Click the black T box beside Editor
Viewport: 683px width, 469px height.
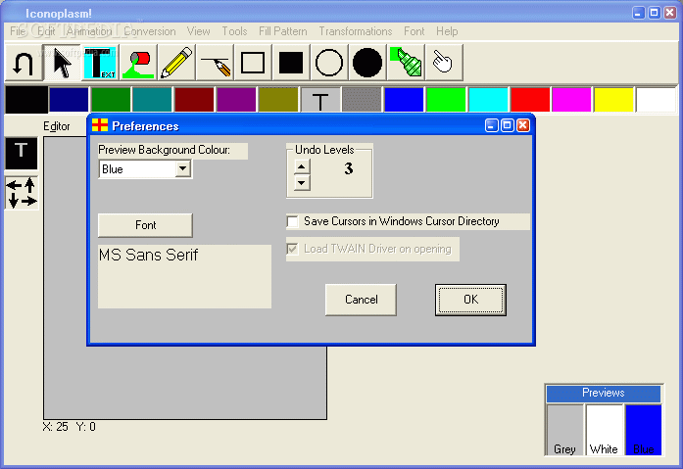(22, 153)
